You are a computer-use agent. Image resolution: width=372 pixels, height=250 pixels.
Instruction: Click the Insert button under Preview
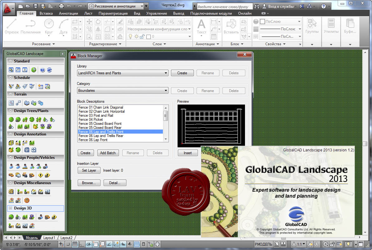(188, 153)
